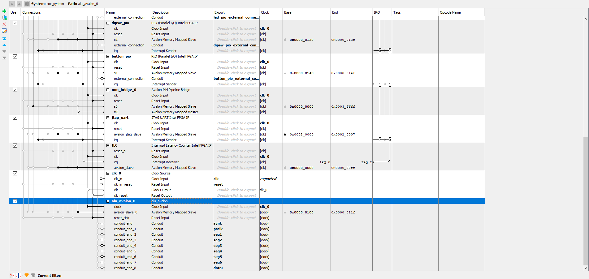
Task: Toggle the Use checkbox for alu_avalon_0
Action: click(x=15, y=201)
